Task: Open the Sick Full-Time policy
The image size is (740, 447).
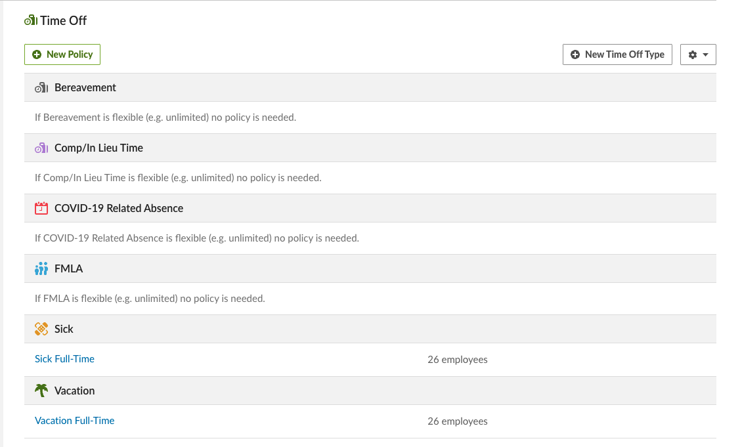Action: [x=64, y=359]
